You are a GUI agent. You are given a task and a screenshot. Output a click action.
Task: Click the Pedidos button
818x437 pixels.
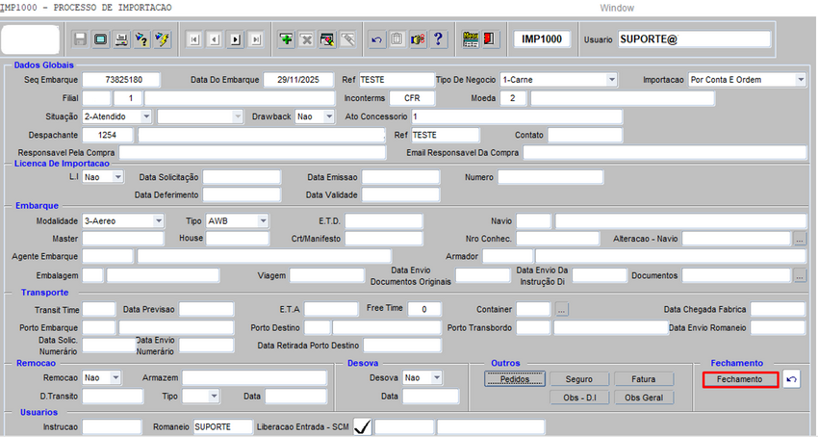click(515, 379)
